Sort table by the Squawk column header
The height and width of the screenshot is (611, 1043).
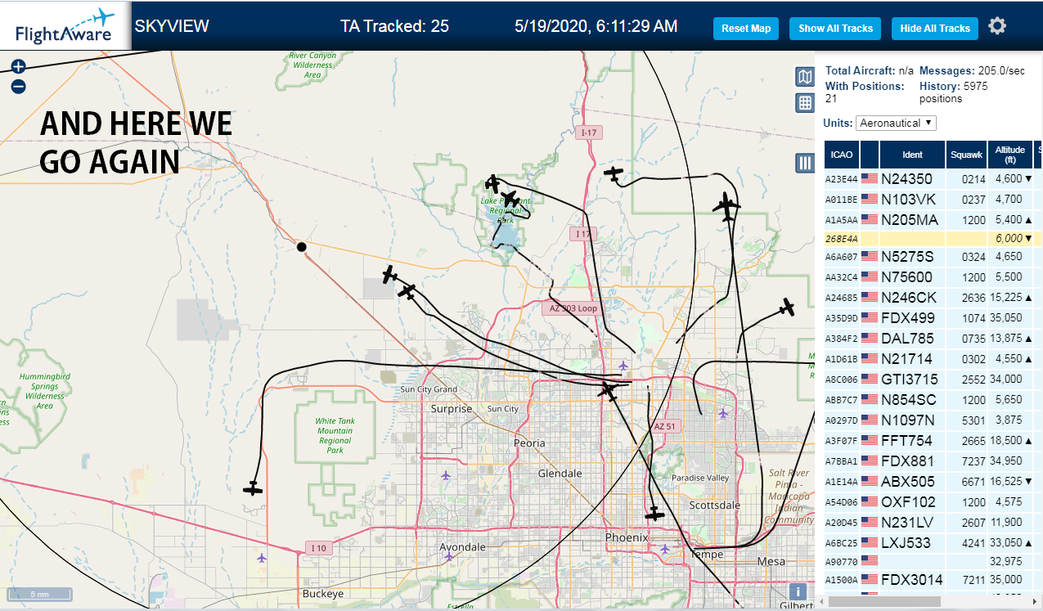(x=966, y=155)
